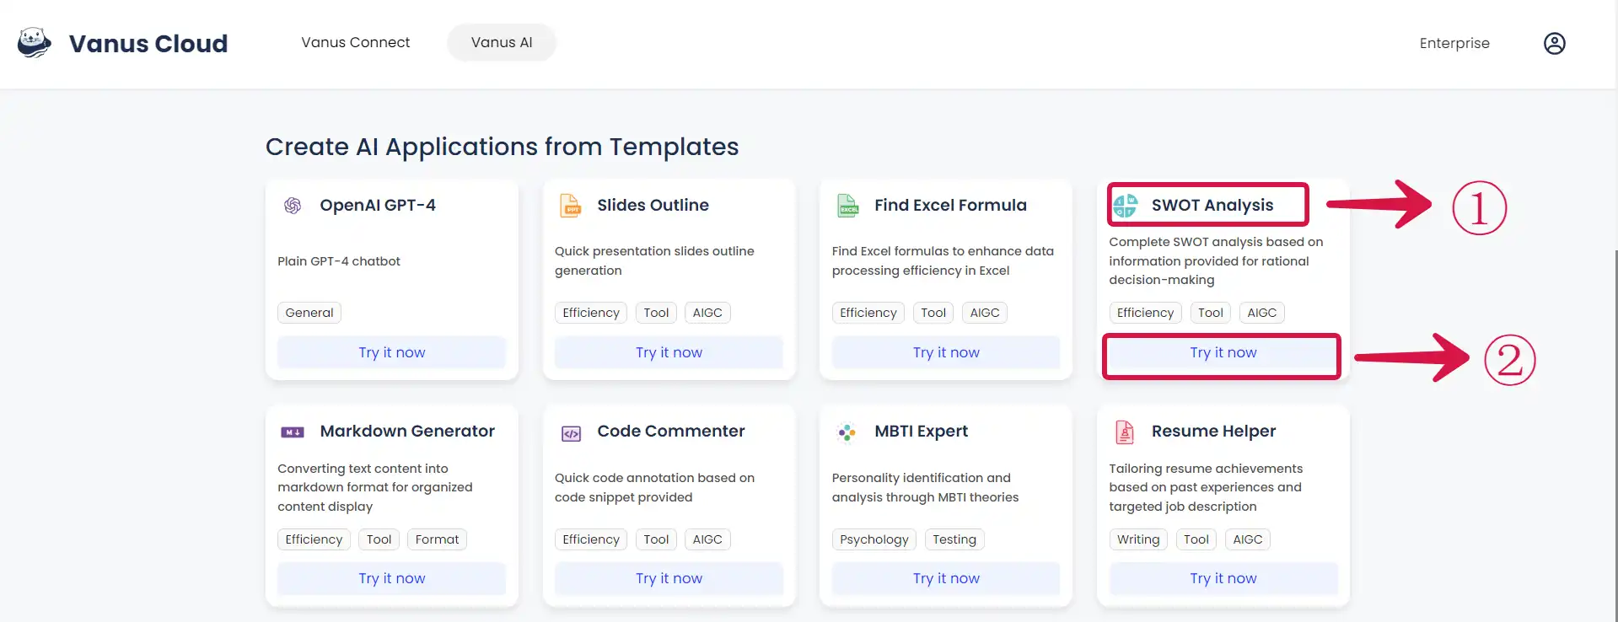Click the AIGC tag on SWOT Analysis
The height and width of the screenshot is (622, 1618).
[x=1262, y=313]
